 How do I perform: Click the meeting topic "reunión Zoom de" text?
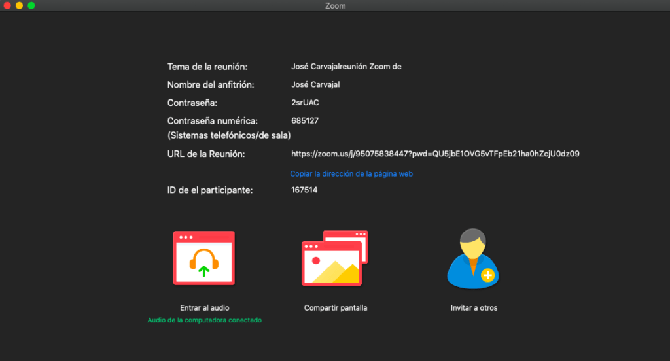point(375,66)
